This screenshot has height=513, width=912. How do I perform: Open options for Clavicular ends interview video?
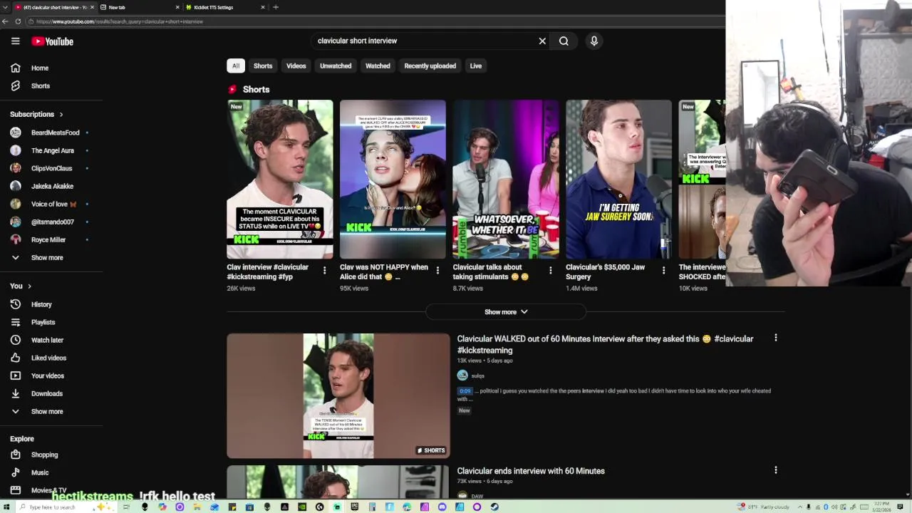click(776, 470)
